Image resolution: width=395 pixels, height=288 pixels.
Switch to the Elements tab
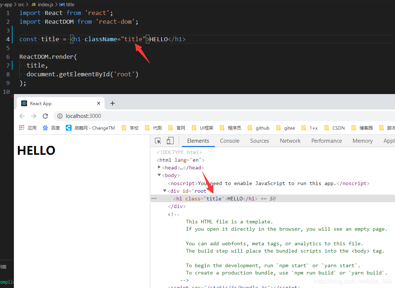(x=198, y=141)
